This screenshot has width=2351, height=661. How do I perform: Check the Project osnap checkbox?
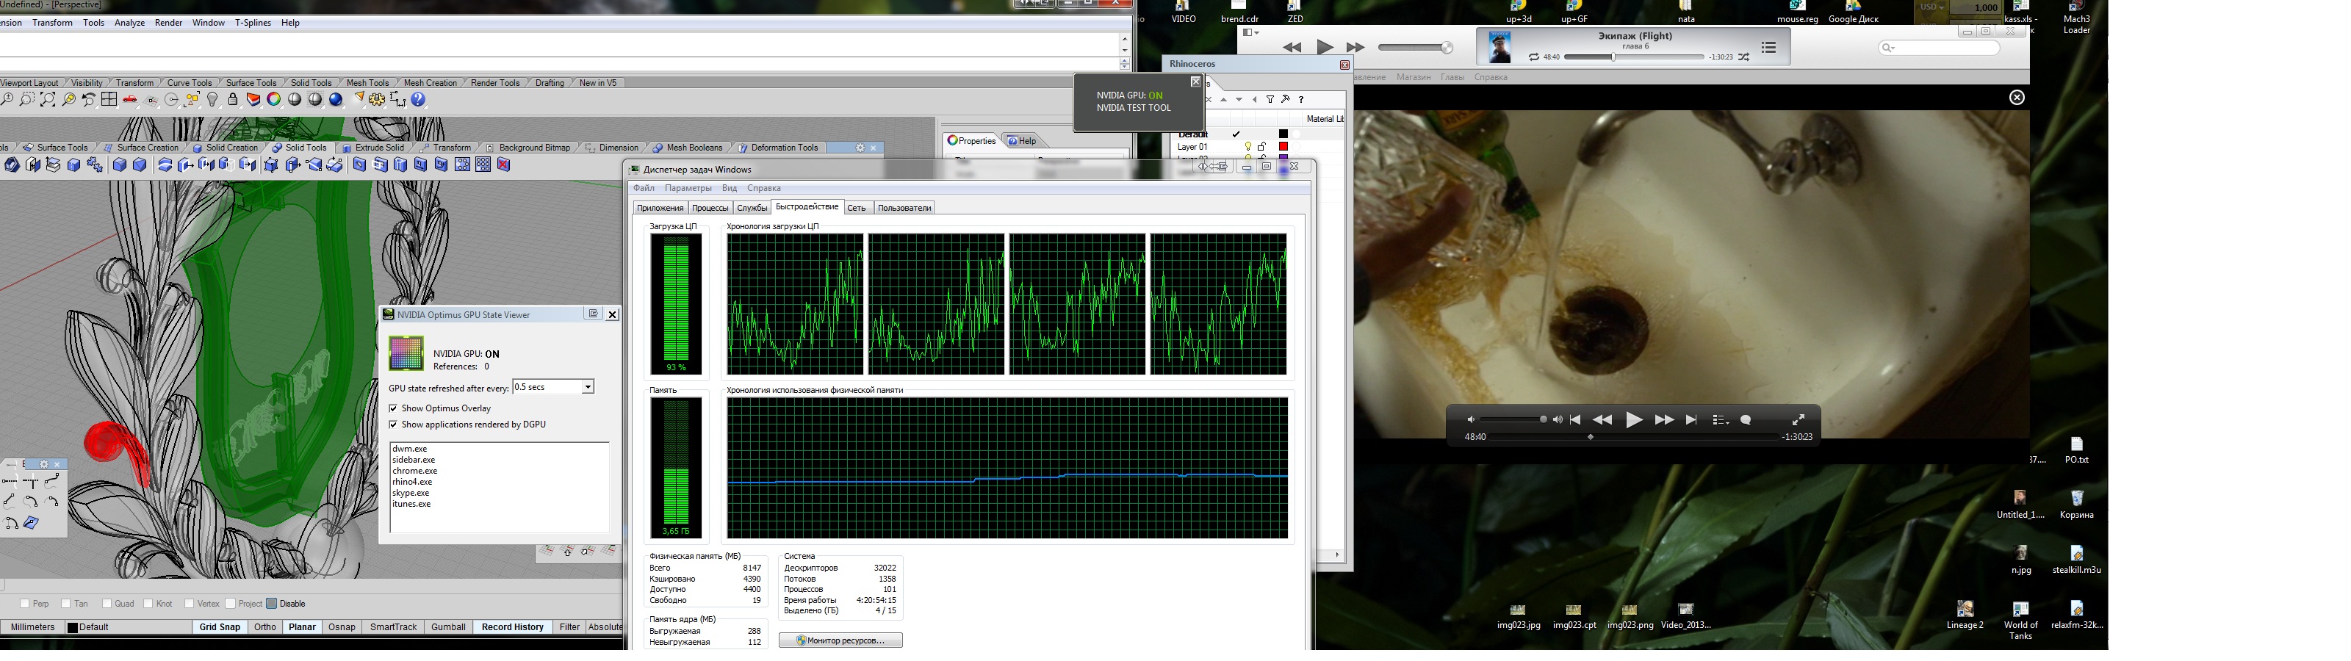tap(230, 604)
